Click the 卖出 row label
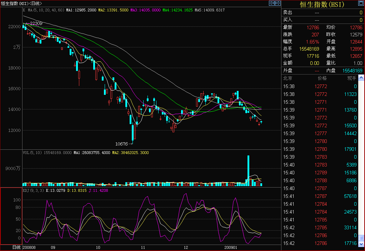 click(x=287, y=12)
